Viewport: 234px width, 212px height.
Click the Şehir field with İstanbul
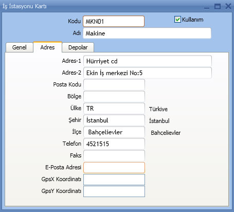(x=114, y=120)
